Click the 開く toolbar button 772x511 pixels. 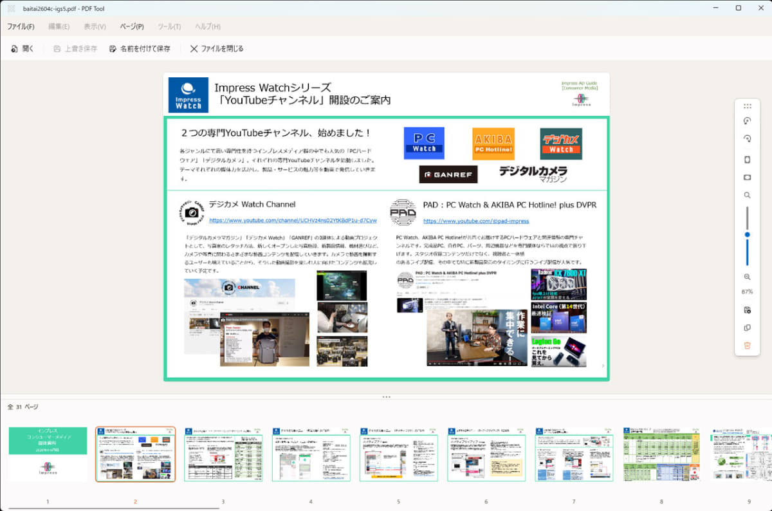[x=23, y=48]
